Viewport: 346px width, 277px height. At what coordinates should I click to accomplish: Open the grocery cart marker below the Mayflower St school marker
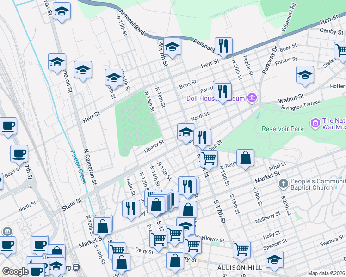click(x=192, y=246)
